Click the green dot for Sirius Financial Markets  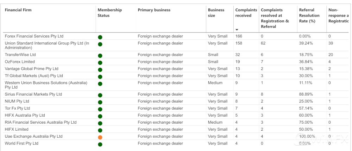(100, 95)
